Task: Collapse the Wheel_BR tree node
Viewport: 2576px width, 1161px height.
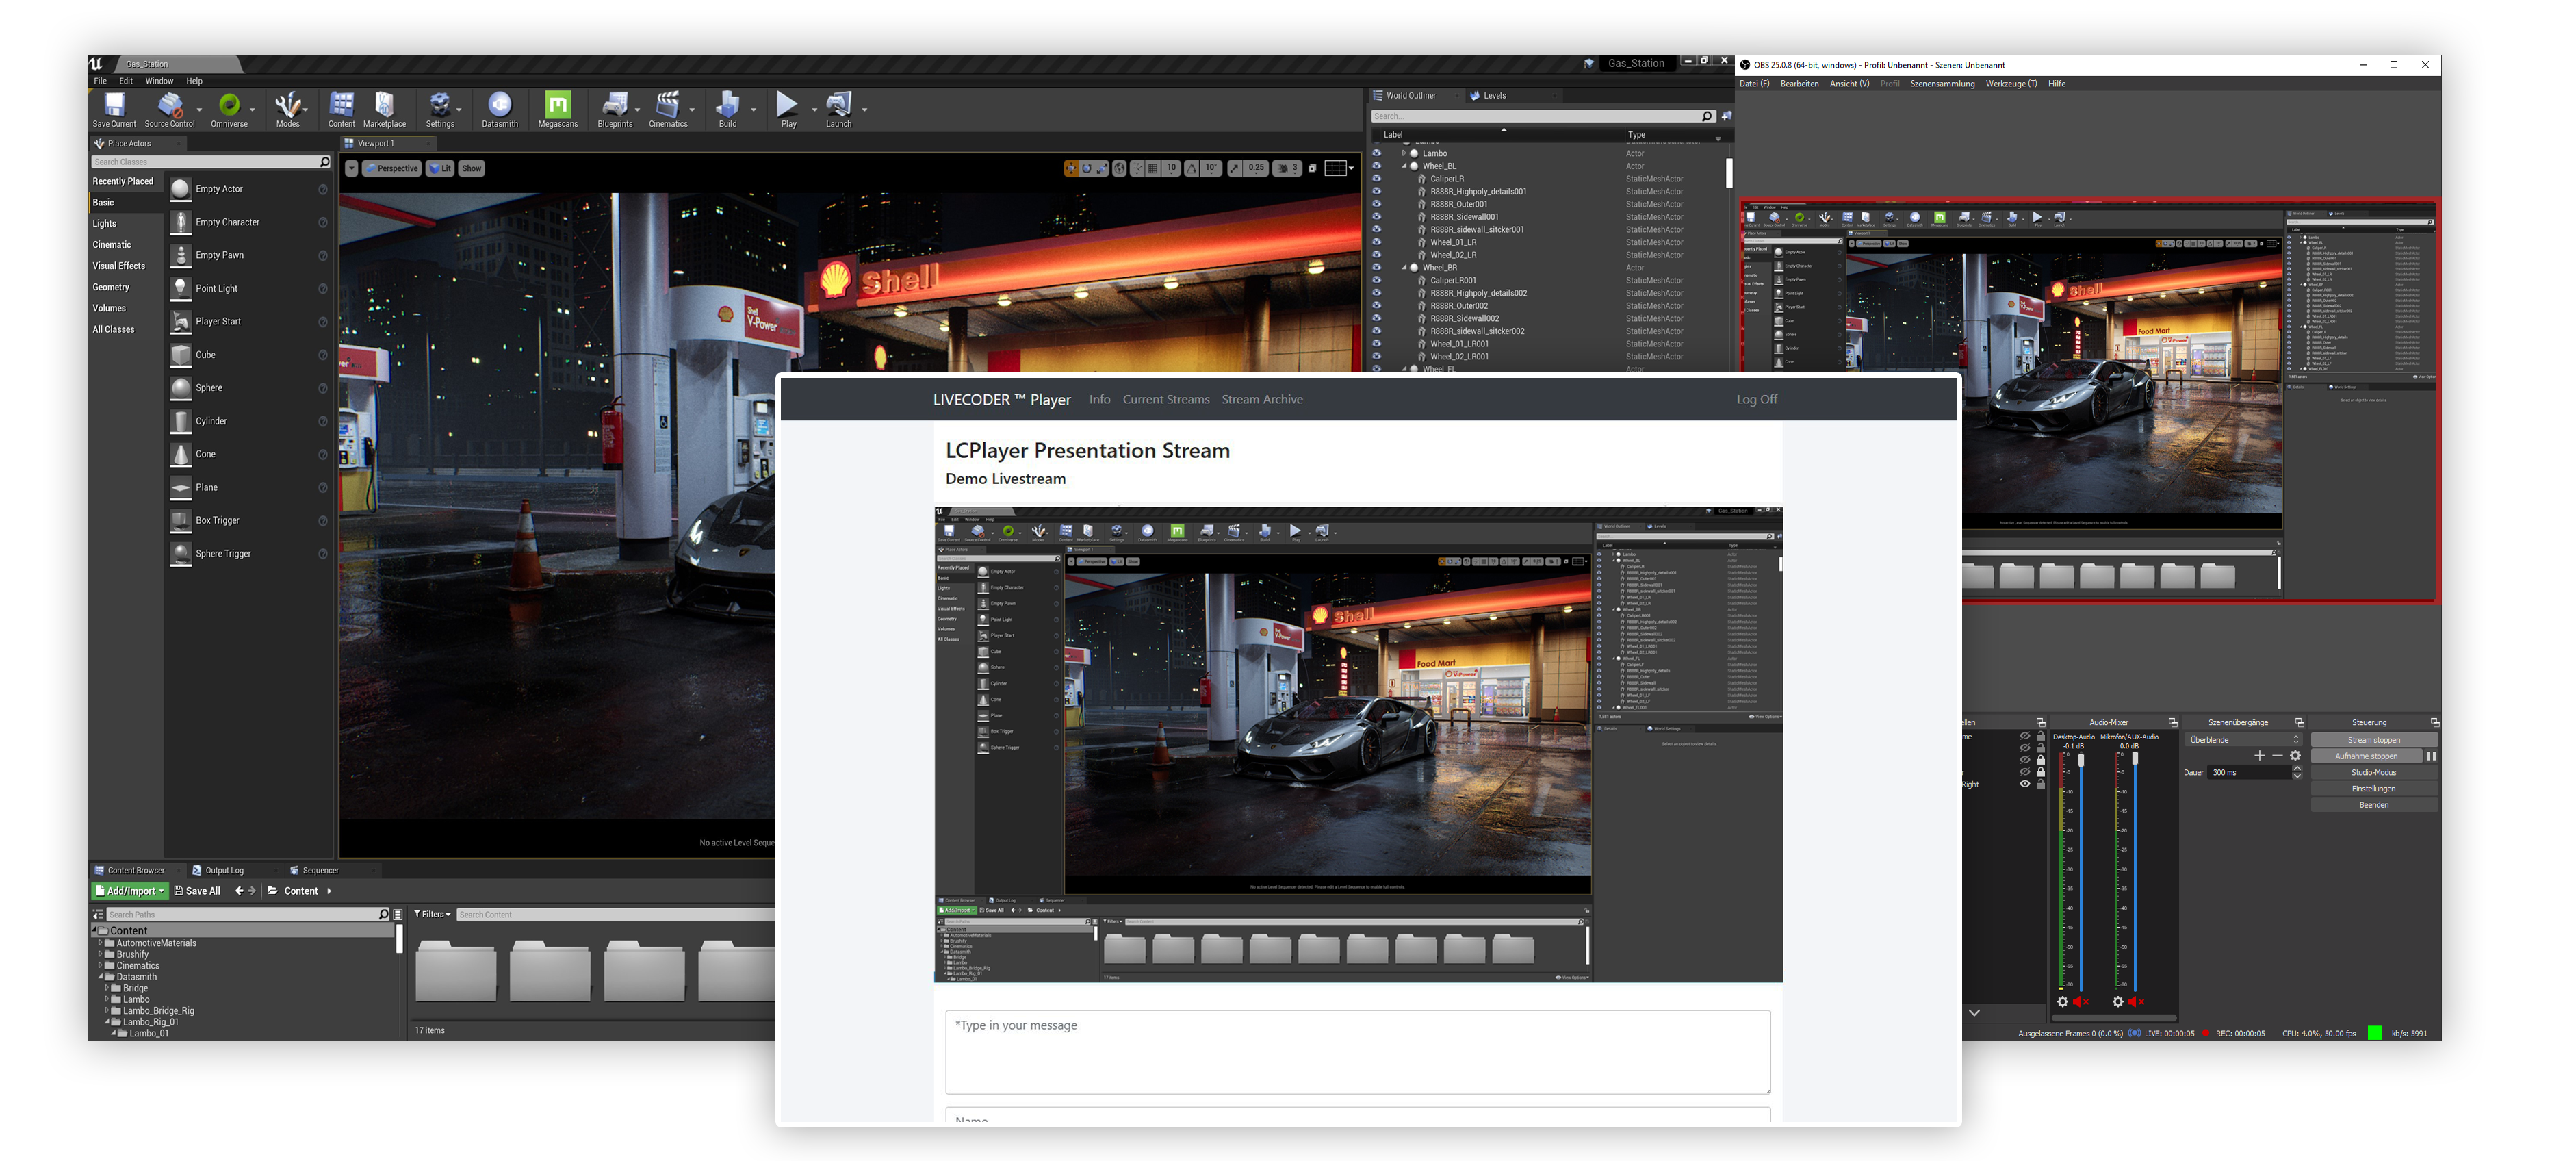Action: pyautogui.click(x=1405, y=268)
